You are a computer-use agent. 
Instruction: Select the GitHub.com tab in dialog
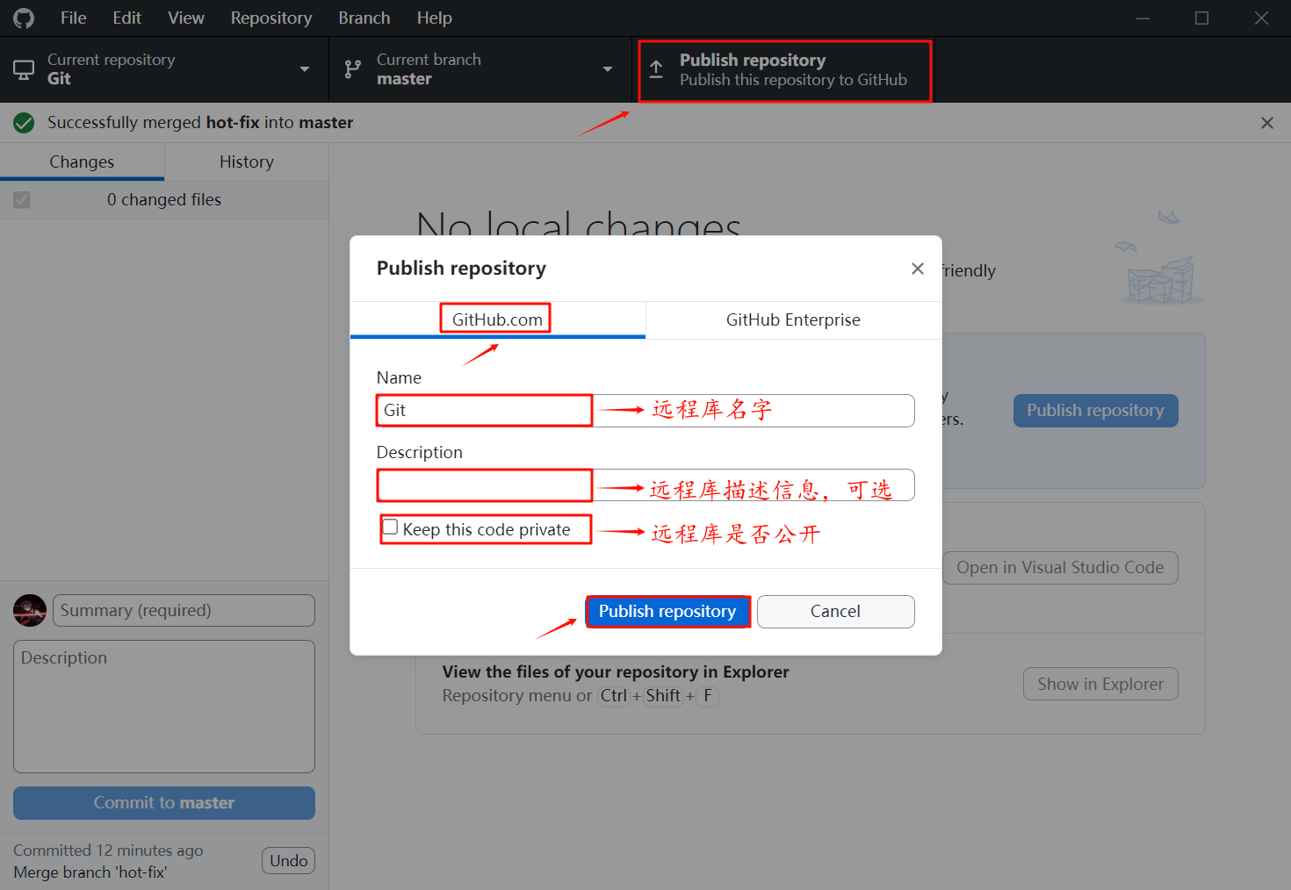point(497,319)
